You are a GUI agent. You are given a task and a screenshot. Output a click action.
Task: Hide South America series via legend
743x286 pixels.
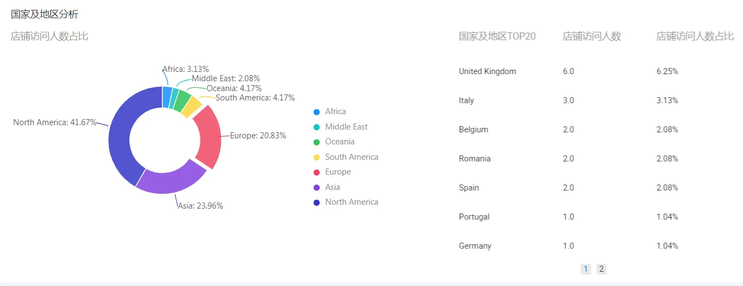(x=351, y=157)
